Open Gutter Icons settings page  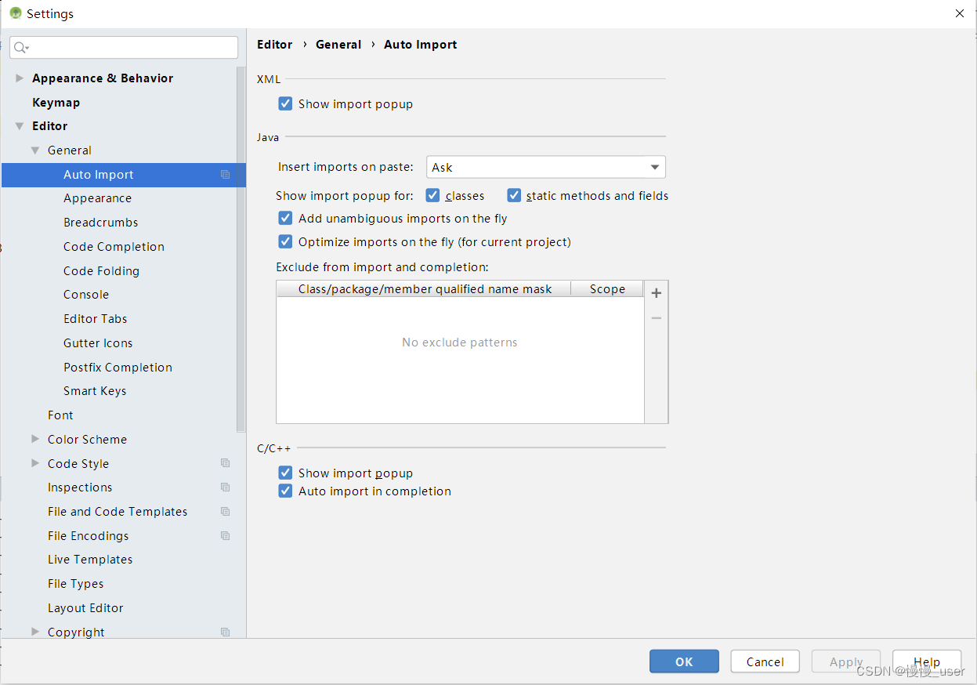[x=98, y=343]
